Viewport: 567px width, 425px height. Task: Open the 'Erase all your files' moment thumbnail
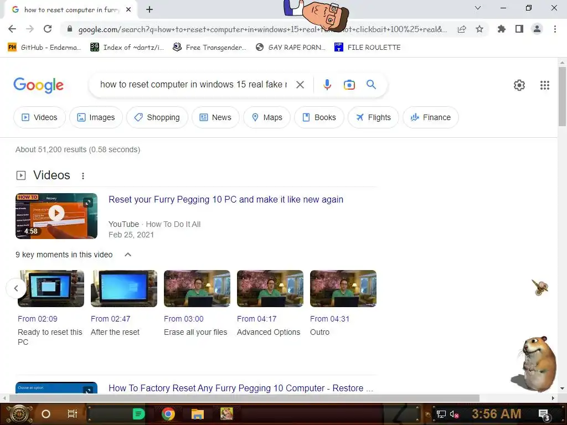[197, 288]
